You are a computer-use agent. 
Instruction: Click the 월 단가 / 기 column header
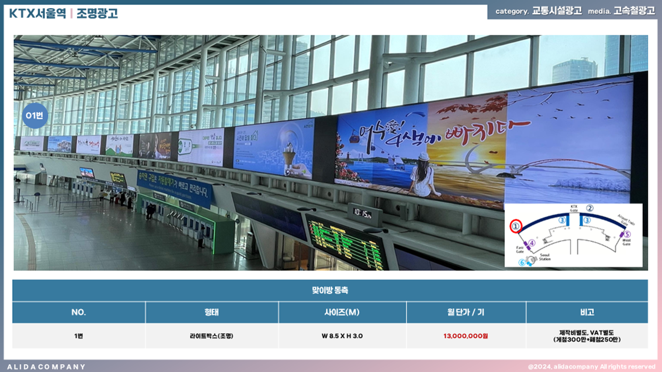[465, 312]
